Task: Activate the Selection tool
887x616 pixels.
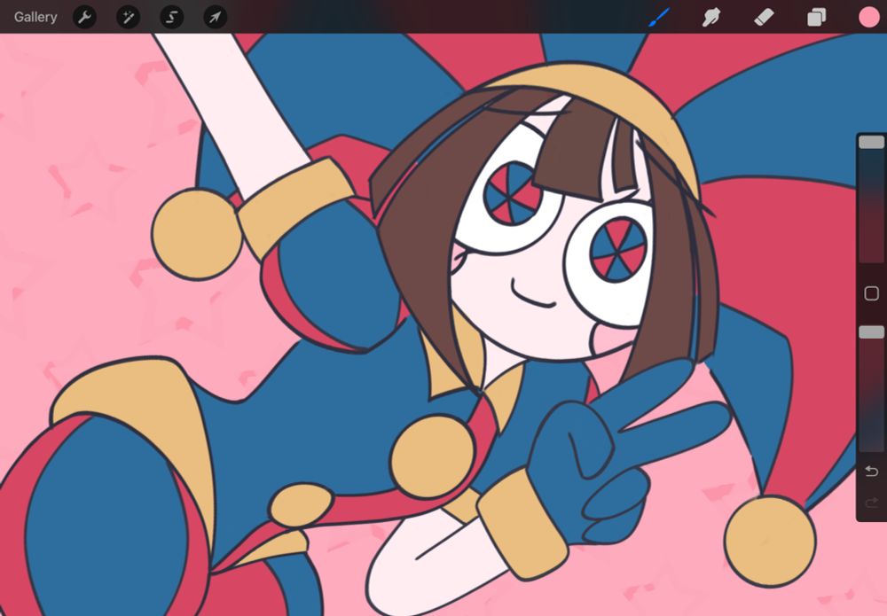Action: pos(171,17)
